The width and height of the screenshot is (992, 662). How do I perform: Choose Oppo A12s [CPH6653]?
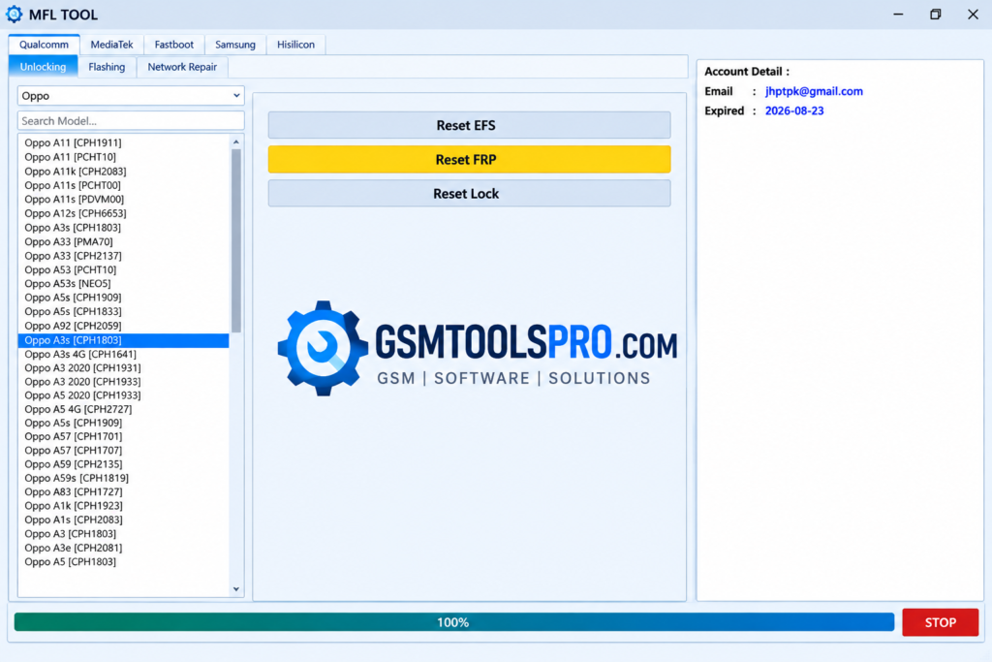(x=123, y=213)
